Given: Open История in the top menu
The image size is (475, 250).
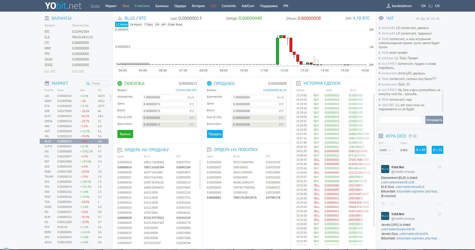Looking at the screenshot, I should (198, 6).
